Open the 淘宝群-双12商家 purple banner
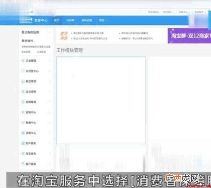The width and height of the screenshot is (211, 188). tap(189, 36)
